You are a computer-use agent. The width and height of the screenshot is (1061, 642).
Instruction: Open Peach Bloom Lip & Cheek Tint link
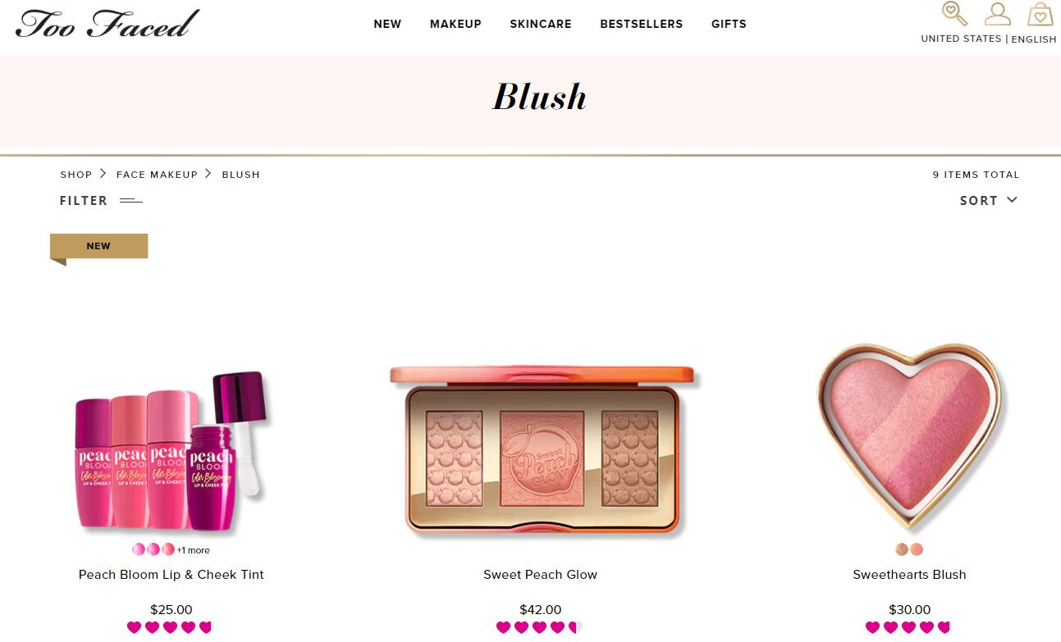click(x=171, y=575)
